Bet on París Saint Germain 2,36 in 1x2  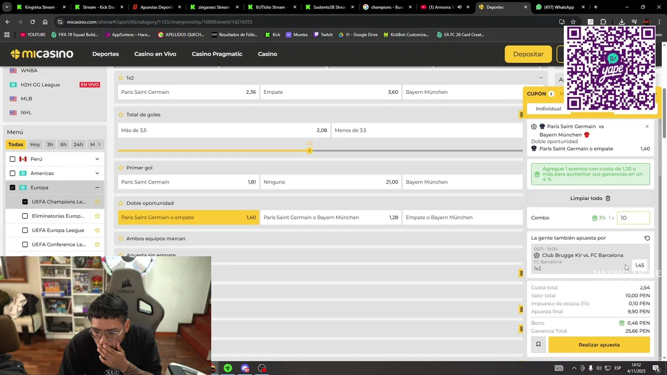coord(188,92)
